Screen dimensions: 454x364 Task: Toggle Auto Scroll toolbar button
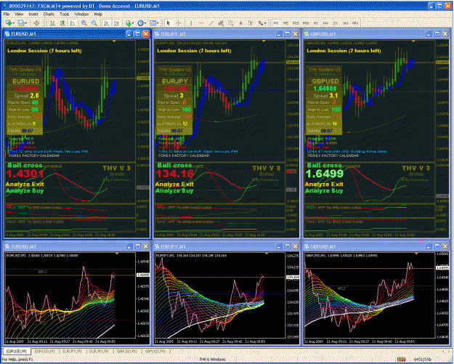[x=107, y=23]
